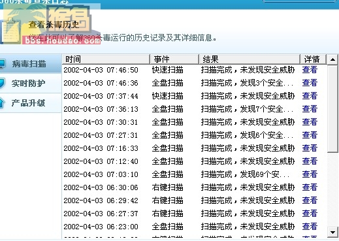
Task: Click the shield icon beside 实时防护
Action: (2, 84)
